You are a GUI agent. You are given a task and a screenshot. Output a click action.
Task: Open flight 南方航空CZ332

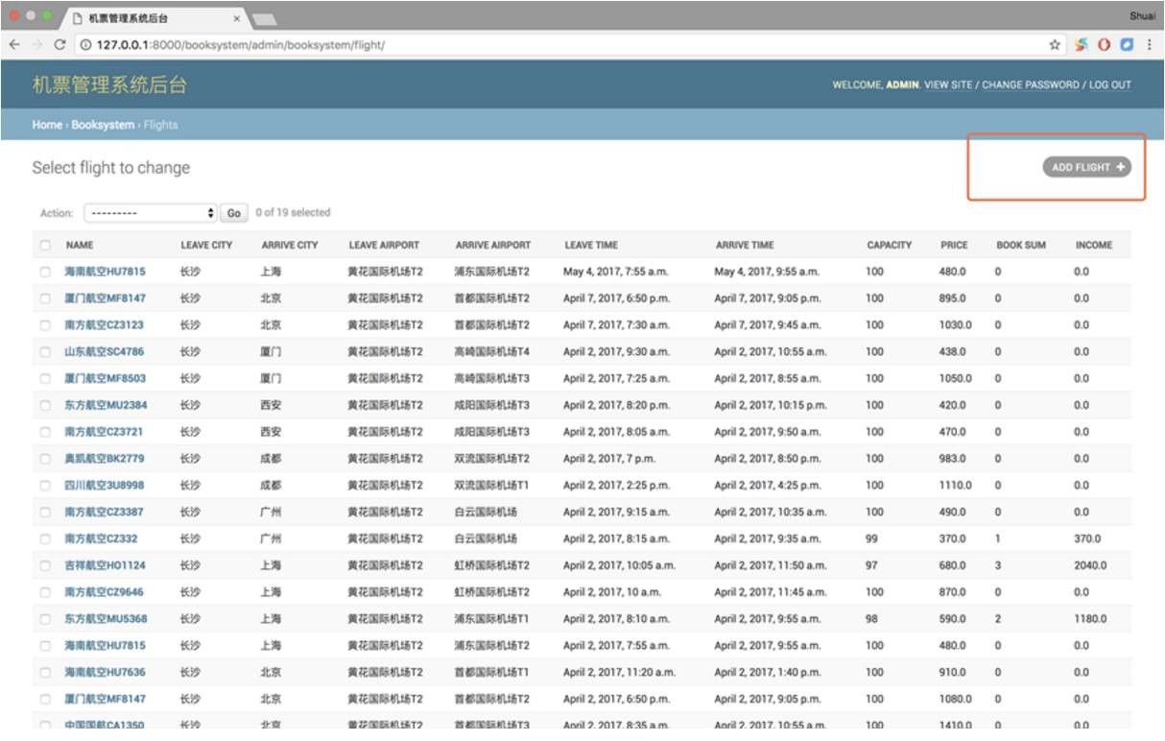pos(101,538)
